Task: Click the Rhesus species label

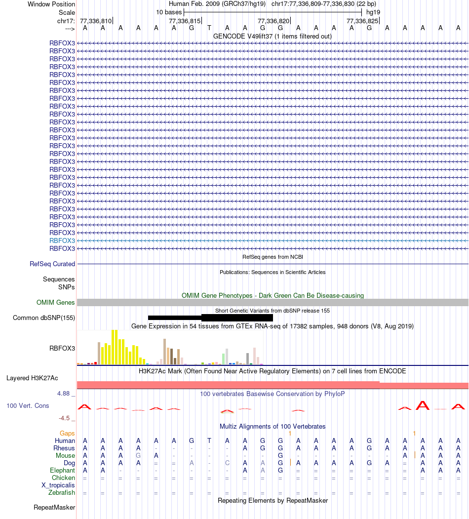Action: click(64, 448)
